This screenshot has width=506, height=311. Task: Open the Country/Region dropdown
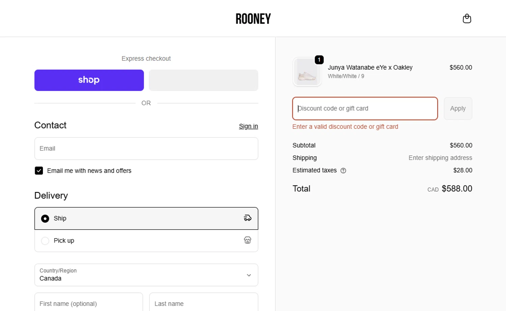146,275
